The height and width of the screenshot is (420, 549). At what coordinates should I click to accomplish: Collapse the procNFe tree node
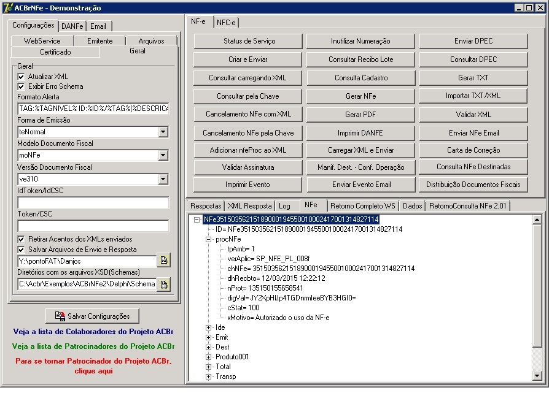(208, 239)
